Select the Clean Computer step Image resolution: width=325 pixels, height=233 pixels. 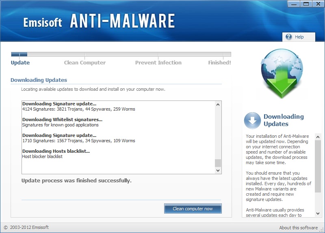85,63
